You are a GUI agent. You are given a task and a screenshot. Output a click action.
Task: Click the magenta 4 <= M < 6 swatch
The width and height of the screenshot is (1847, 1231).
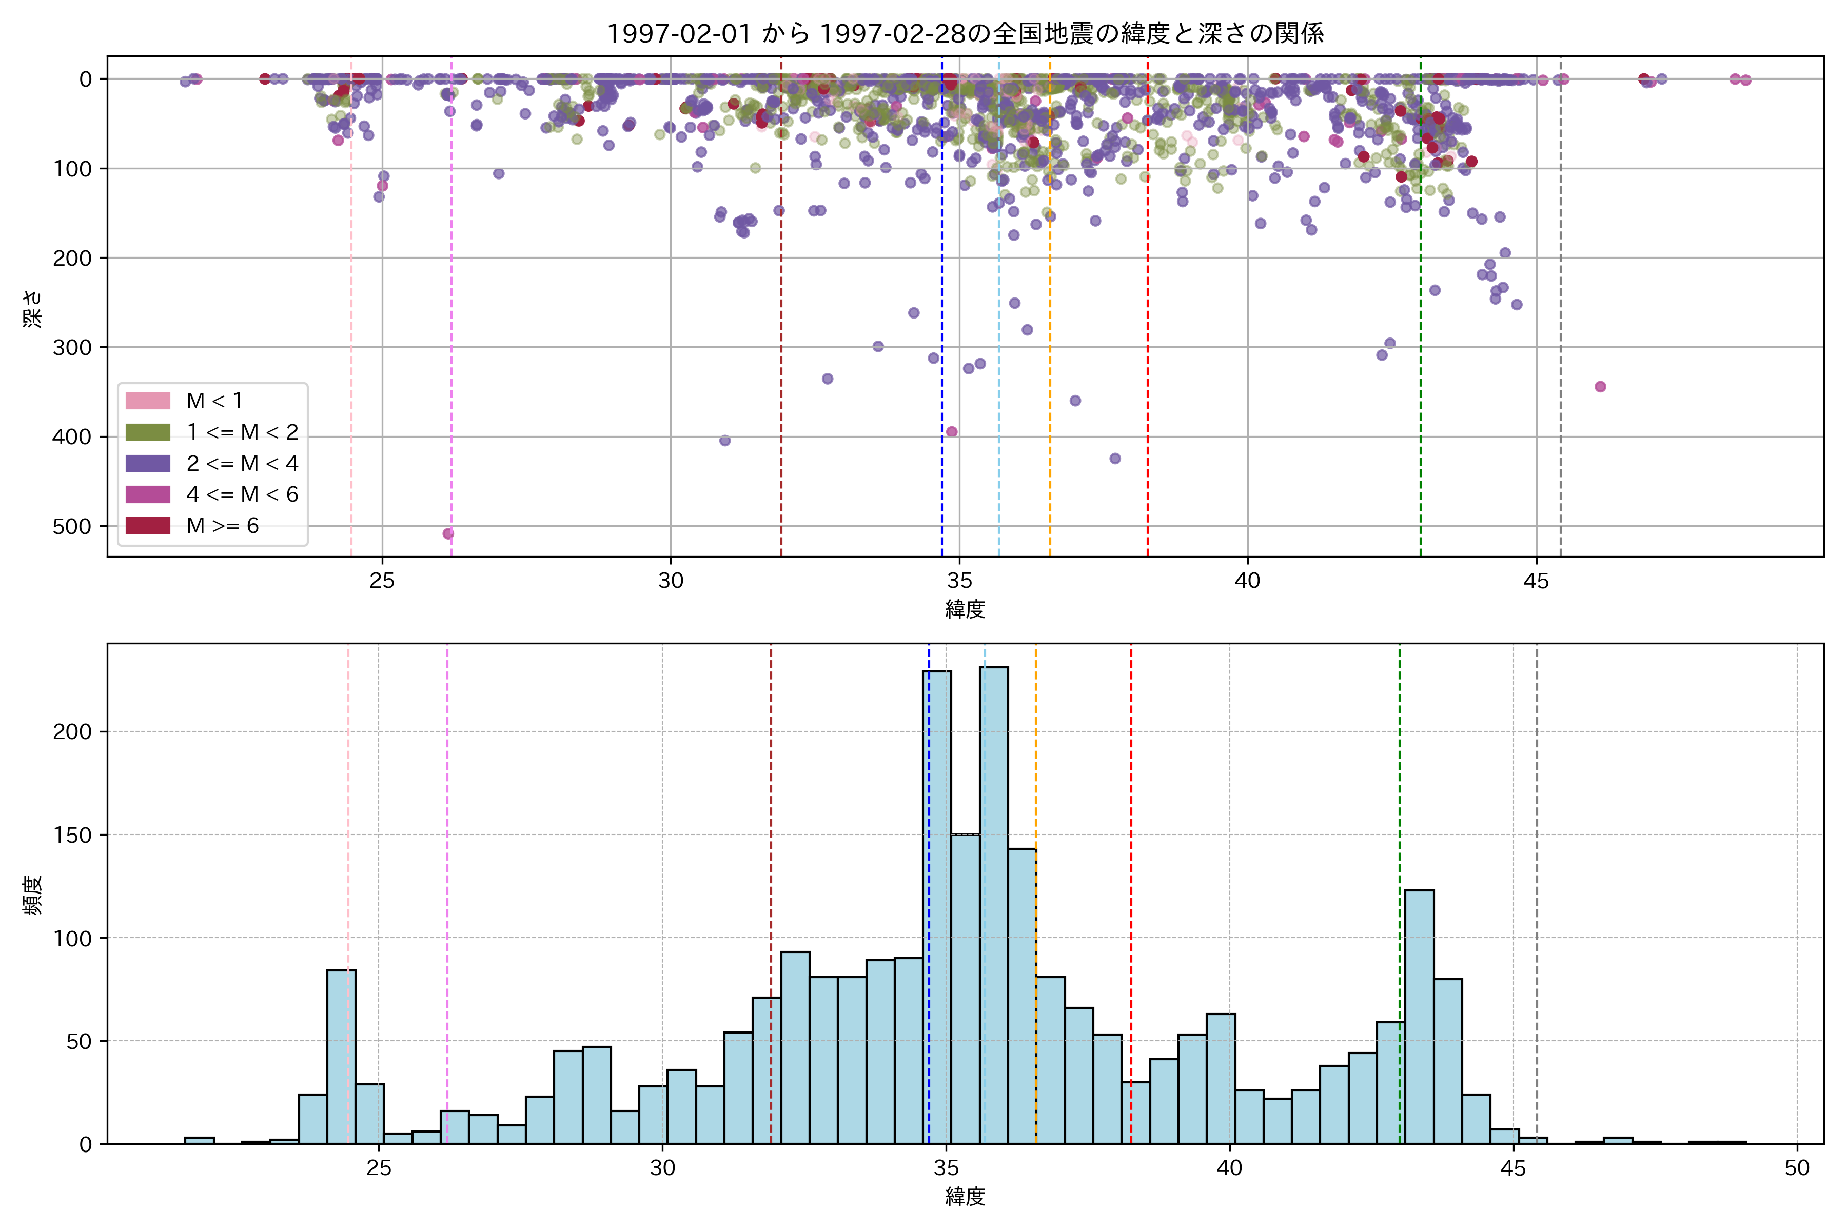coord(148,494)
